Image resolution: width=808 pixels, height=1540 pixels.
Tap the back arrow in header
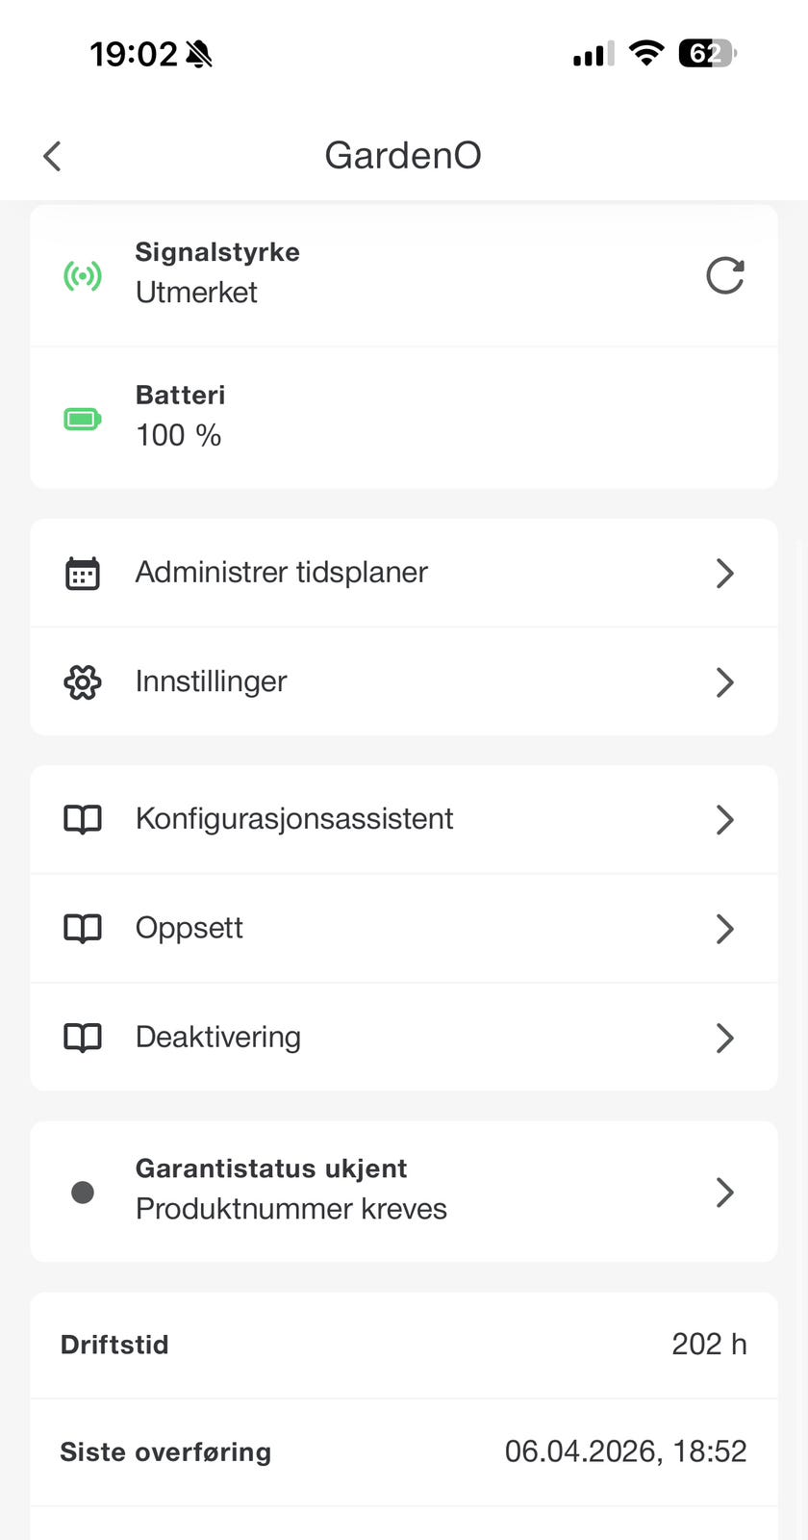click(53, 156)
